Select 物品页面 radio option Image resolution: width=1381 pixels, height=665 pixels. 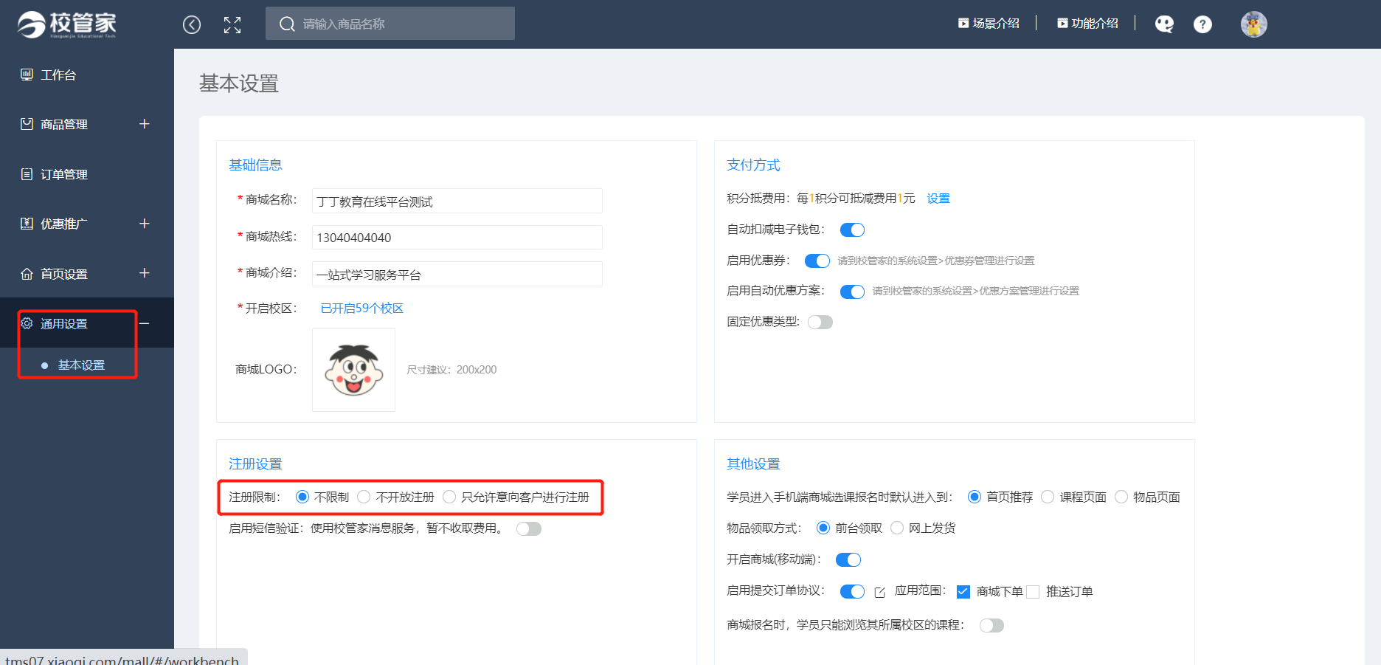1121,497
